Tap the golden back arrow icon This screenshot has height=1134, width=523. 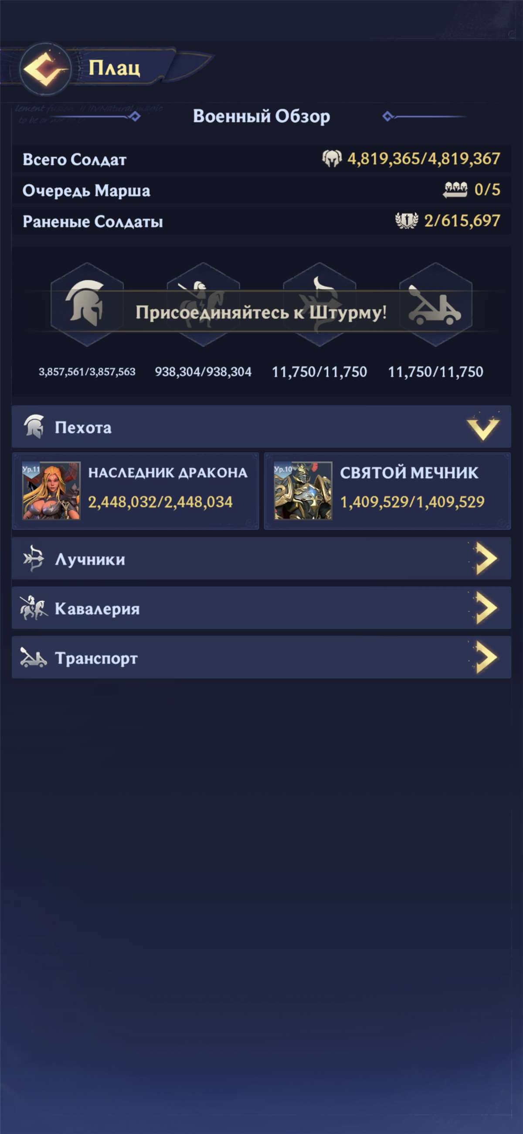[45, 69]
